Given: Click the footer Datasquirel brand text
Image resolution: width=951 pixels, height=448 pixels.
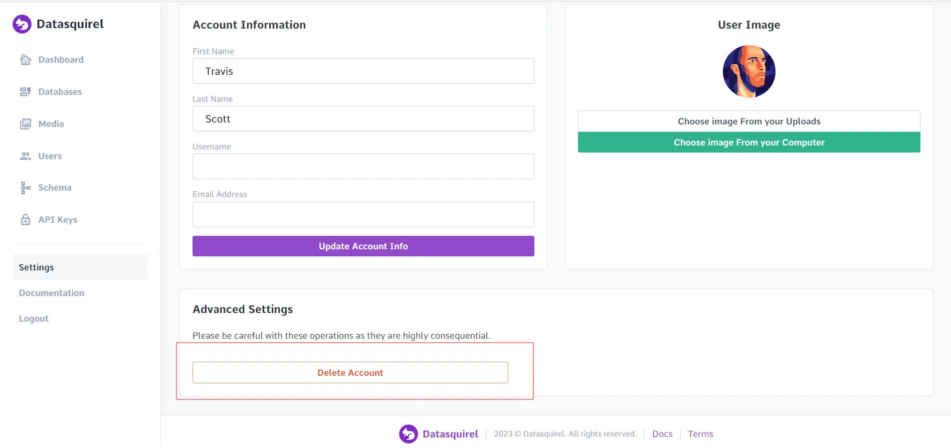Looking at the screenshot, I should pyautogui.click(x=450, y=434).
